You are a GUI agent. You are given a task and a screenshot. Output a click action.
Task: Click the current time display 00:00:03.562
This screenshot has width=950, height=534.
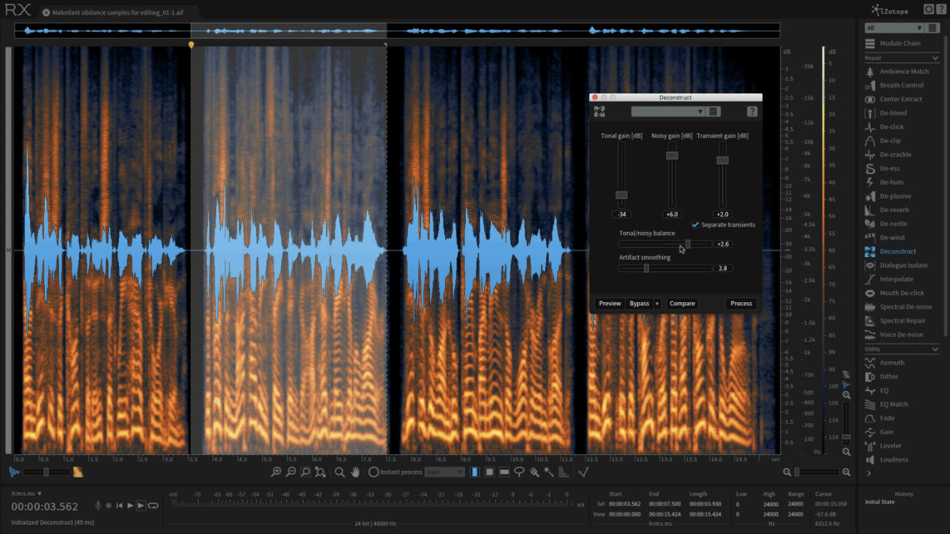coord(44,507)
